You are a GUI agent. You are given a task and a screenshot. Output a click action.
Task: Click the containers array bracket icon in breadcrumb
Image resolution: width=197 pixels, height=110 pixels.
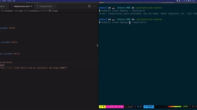pyautogui.click(x=27, y=11)
